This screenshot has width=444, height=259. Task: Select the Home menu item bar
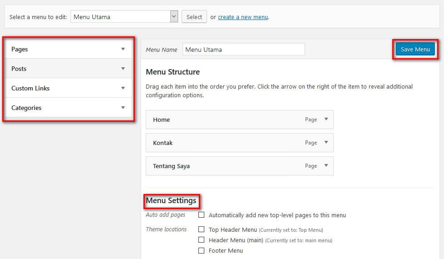click(227, 120)
